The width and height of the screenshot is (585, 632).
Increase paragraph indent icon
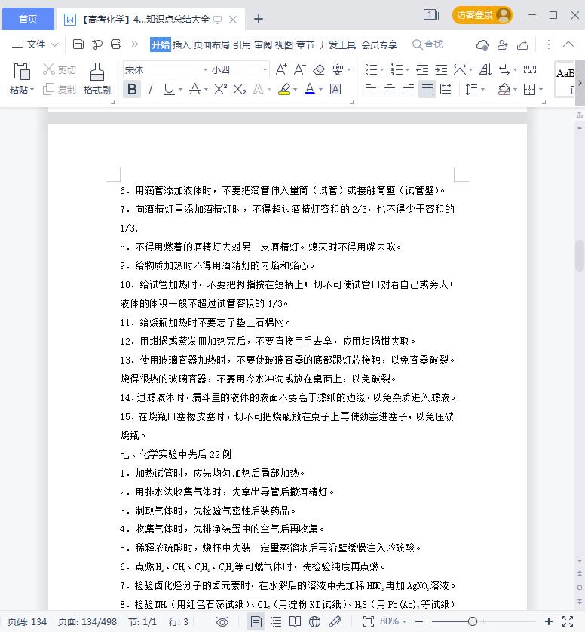(441, 69)
